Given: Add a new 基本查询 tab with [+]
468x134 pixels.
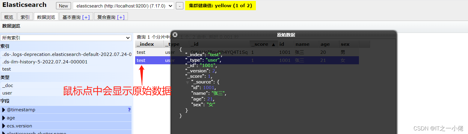Looking at the screenshot, I should coord(86,17).
